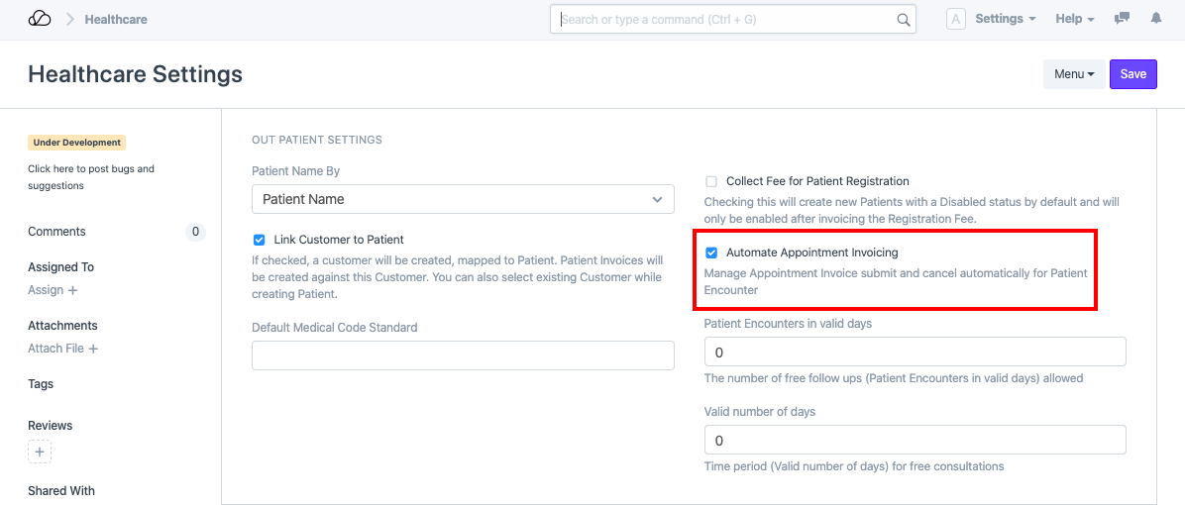
Task: Focus the Default Medical Code Standard field
Action: point(463,355)
